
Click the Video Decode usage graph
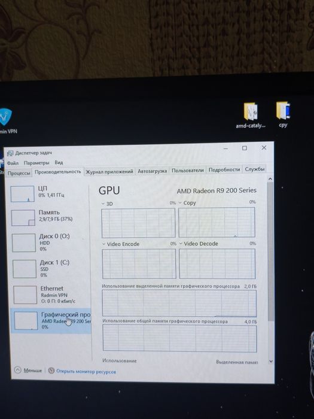click(217, 263)
